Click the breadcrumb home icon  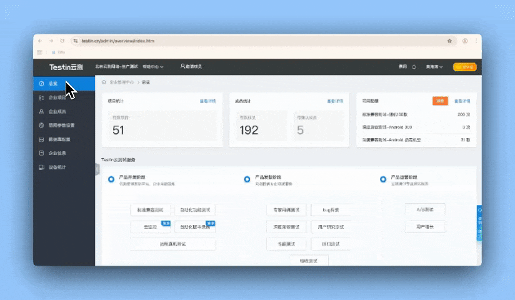104,82
